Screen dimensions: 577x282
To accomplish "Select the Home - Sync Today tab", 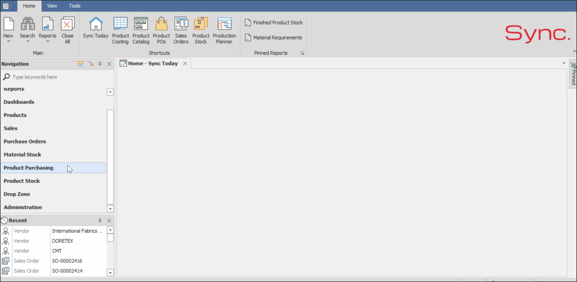I will 153,63.
